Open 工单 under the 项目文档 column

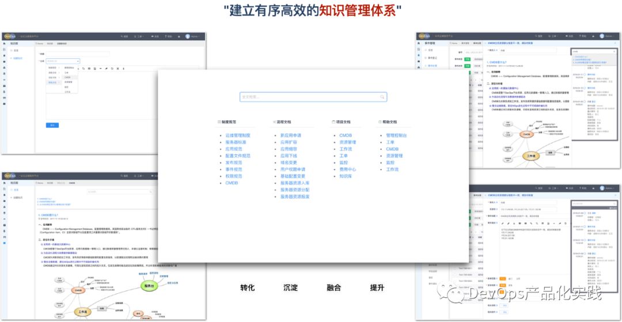[x=343, y=156]
